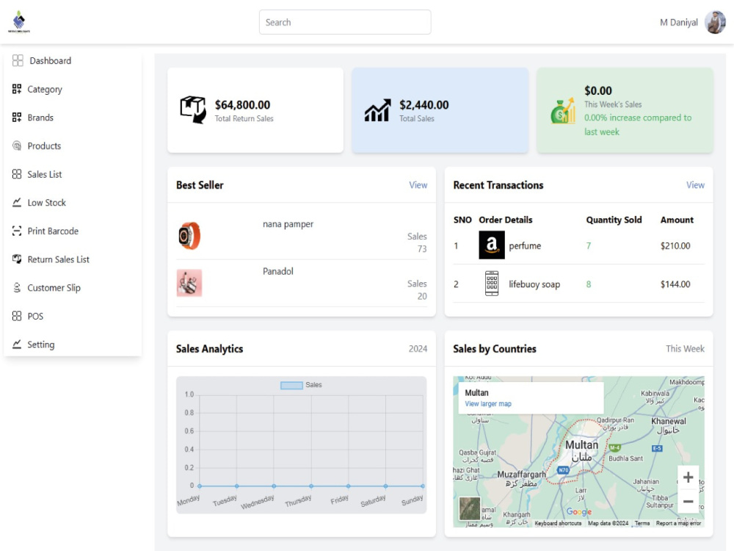
Task: Click the money bag weekly sales icon
Action: 563,111
